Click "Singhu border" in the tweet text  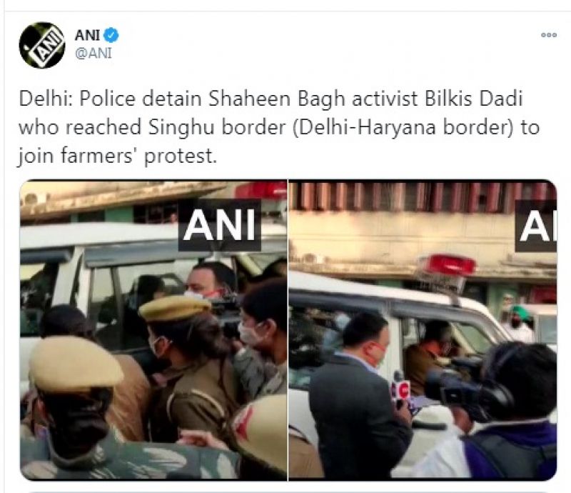pyautogui.click(x=217, y=128)
